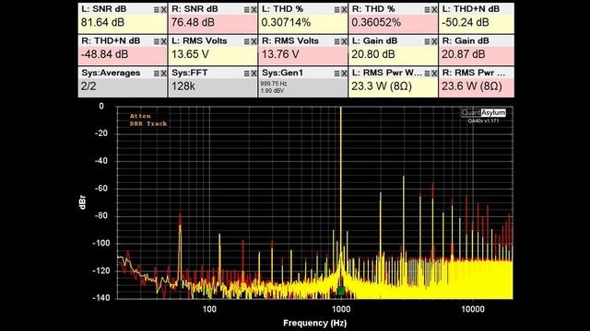Open the menu icon on L: THD % tile

pyautogui.click(x=337, y=10)
